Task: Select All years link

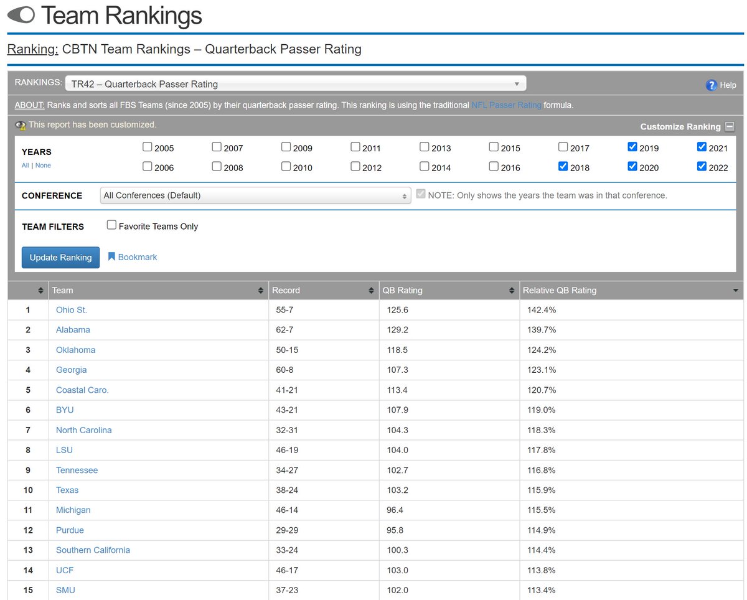Action: point(25,166)
